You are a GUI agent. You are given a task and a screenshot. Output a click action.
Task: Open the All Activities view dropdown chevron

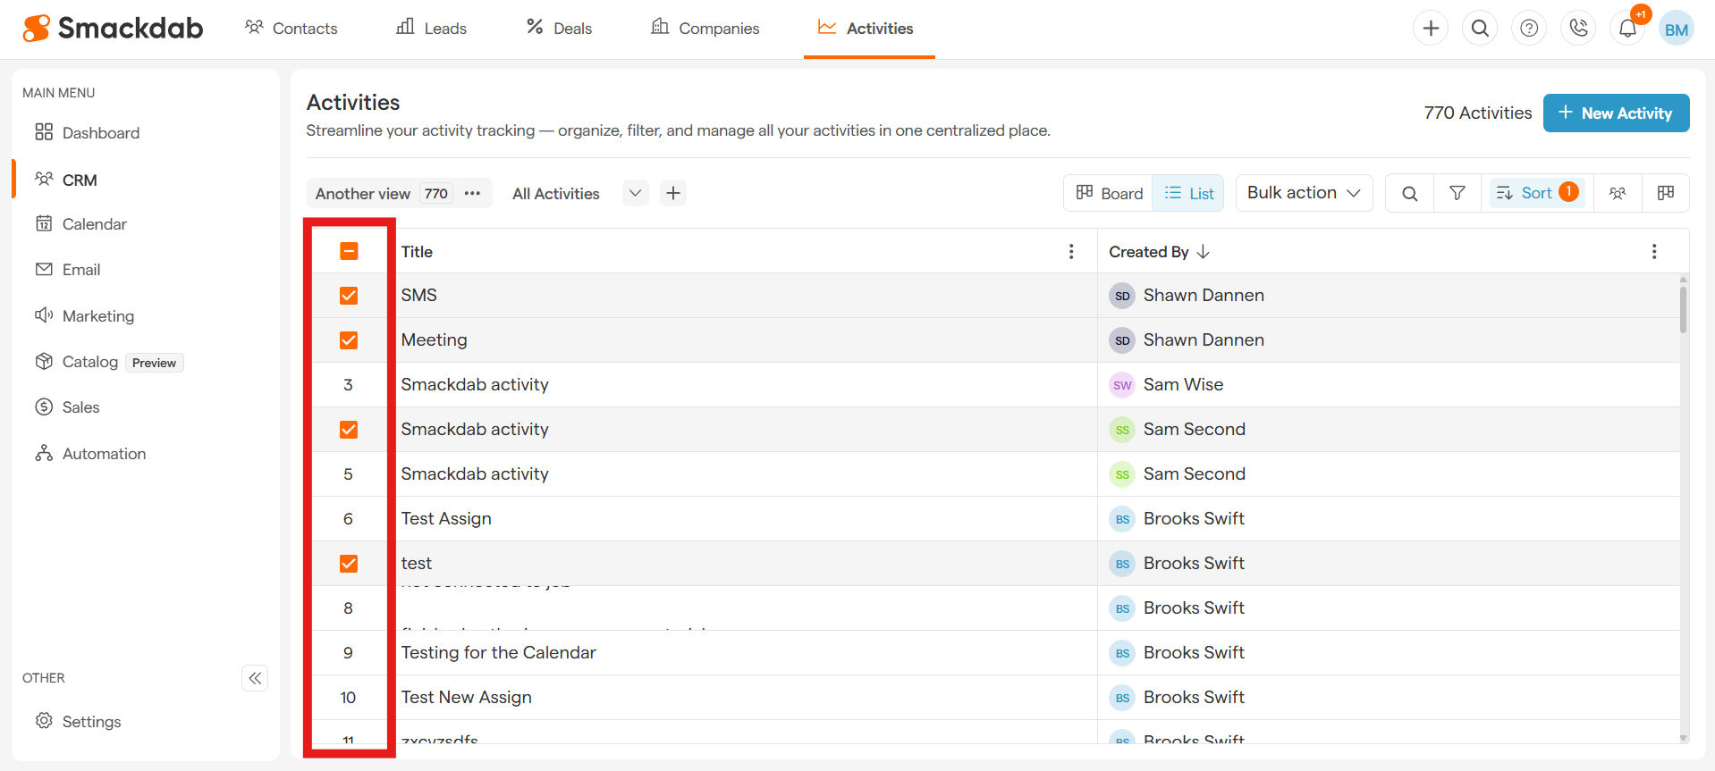[x=635, y=193]
